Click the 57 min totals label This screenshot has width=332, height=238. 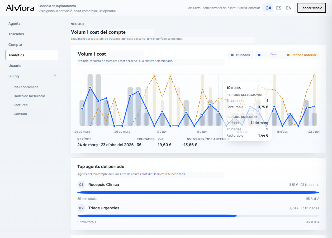pyautogui.click(x=87, y=222)
